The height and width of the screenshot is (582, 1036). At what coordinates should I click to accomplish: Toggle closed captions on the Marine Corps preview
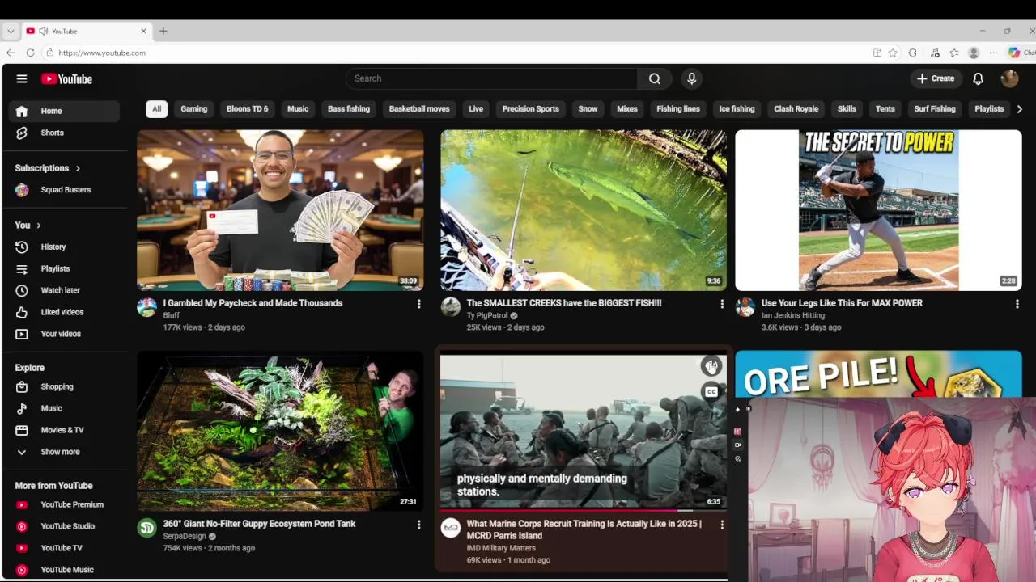click(711, 392)
